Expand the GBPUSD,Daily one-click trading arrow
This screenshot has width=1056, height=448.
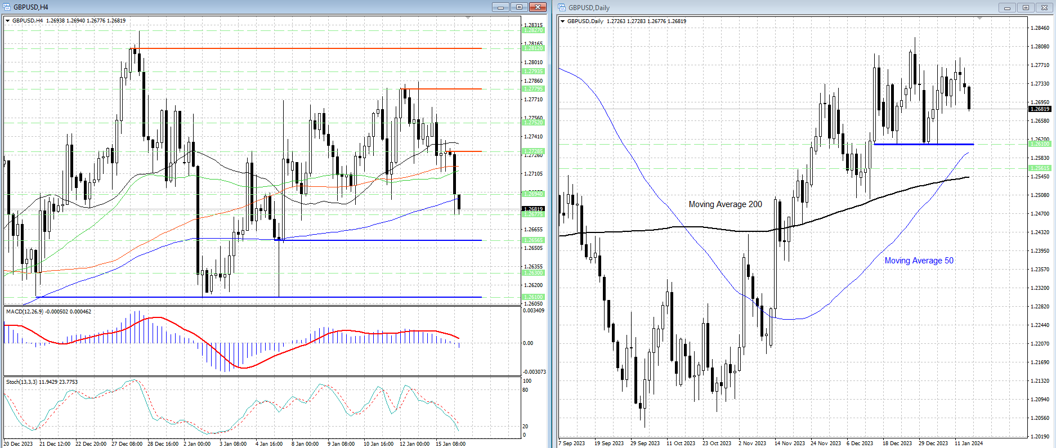pos(563,21)
